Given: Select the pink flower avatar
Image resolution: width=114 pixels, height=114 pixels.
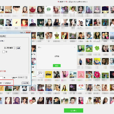Looking at the screenshot, I should tap(97, 74).
